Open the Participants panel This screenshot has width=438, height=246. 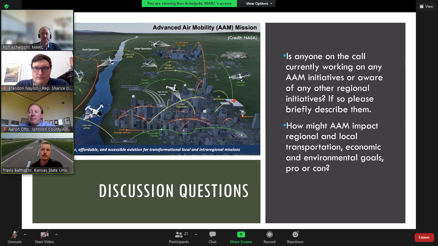coord(179,237)
